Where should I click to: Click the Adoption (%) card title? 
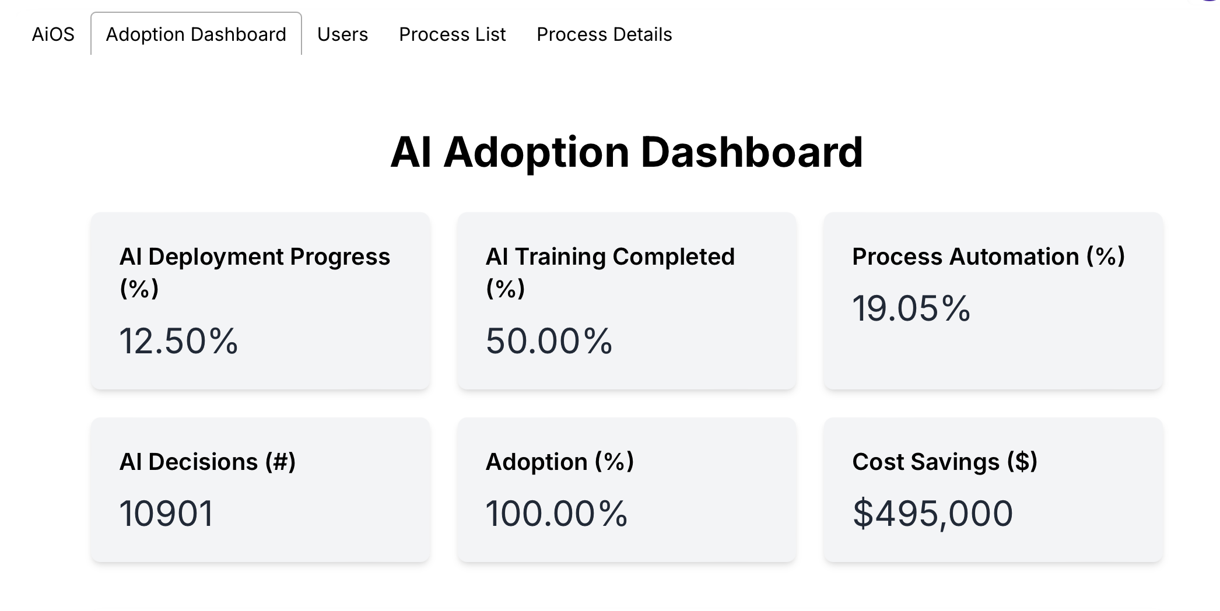(559, 462)
